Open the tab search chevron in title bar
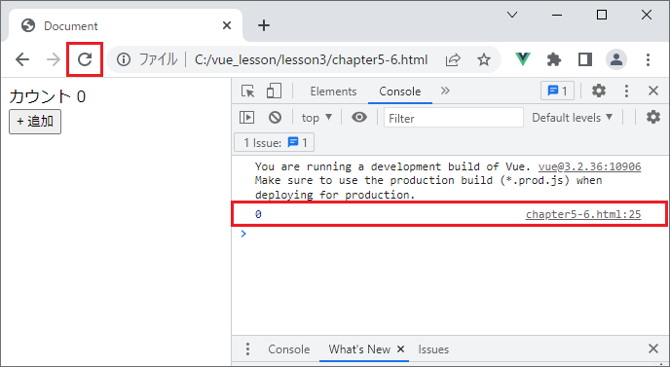 (512, 15)
